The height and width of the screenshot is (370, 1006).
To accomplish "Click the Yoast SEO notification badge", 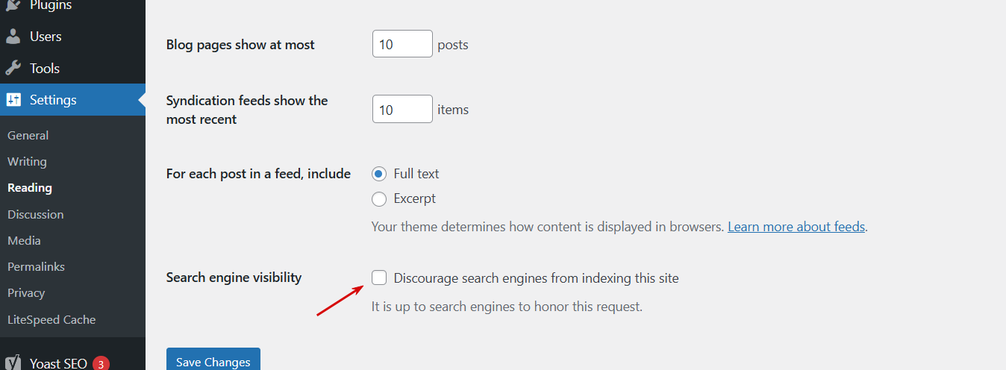I will point(101,364).
